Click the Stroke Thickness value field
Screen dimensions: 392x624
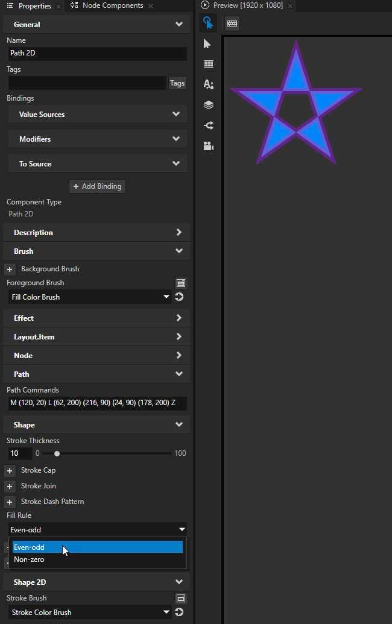point(20,453)
